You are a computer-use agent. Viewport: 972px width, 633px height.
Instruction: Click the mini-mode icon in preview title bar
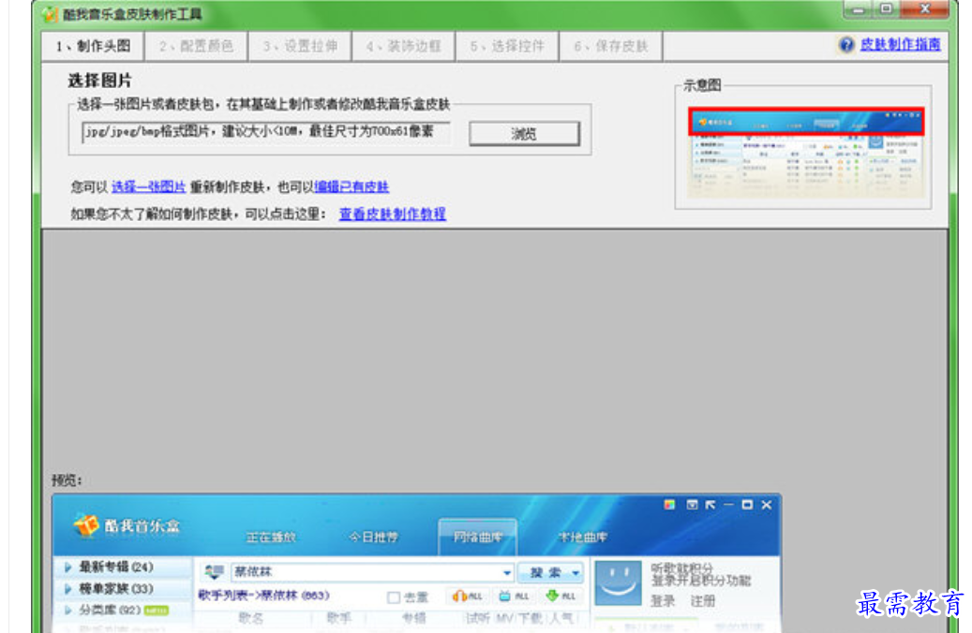(x=692, y=505)
